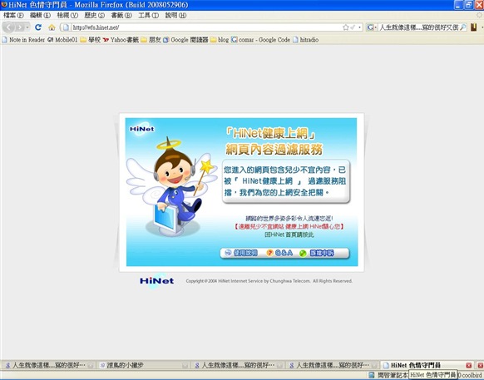Open the 工具 menu
Screen dimensions: 484x380
149,15
